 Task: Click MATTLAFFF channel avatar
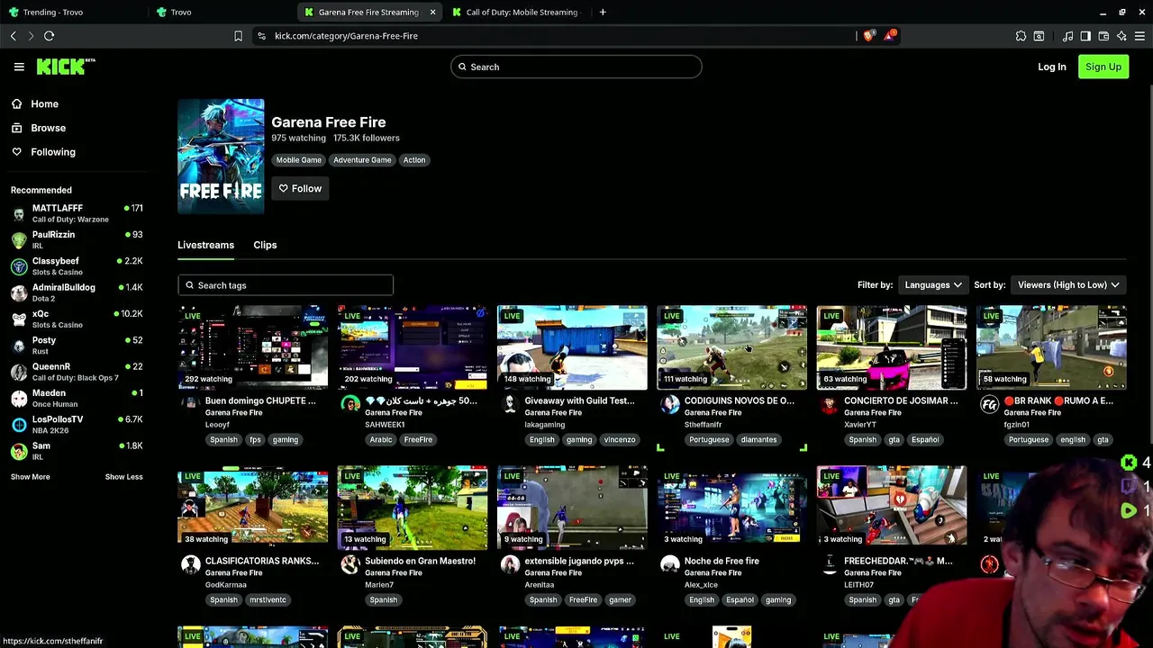pos(19,213)
